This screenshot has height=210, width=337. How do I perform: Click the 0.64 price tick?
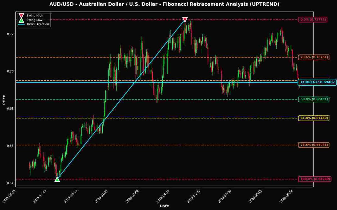(x=10, y=183)
